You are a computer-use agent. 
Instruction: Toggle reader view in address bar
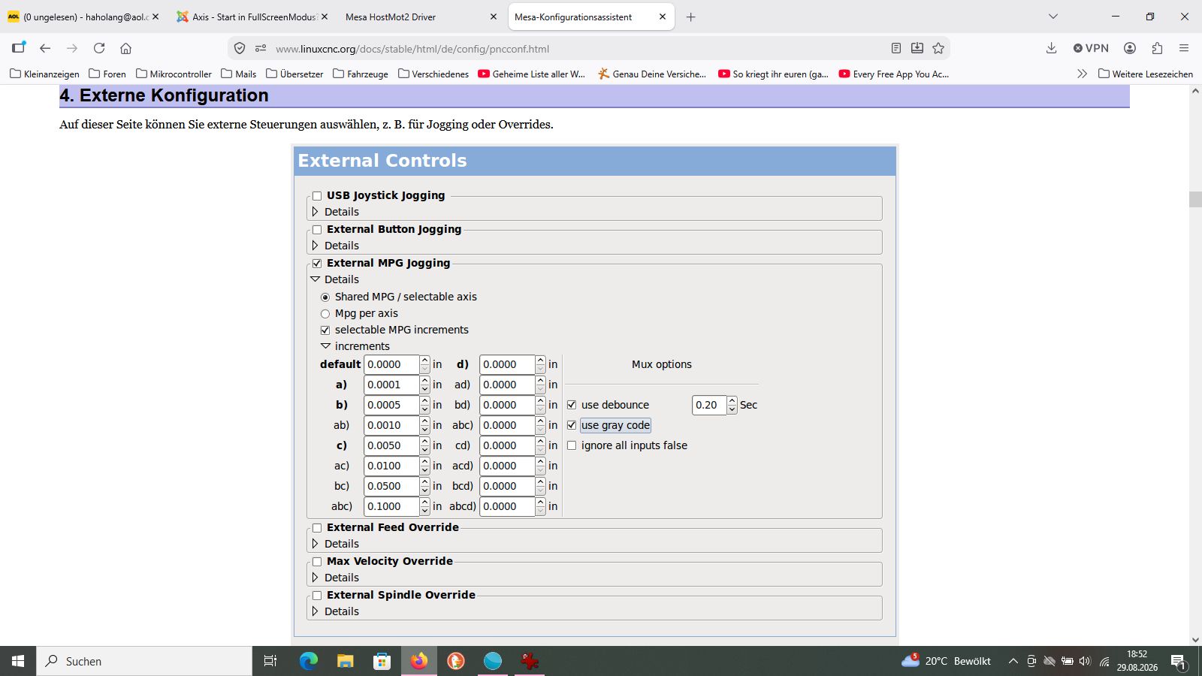click(x=896, y=48)
